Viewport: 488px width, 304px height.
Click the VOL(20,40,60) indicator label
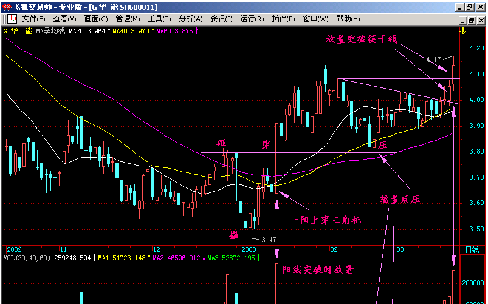(27, 258)
